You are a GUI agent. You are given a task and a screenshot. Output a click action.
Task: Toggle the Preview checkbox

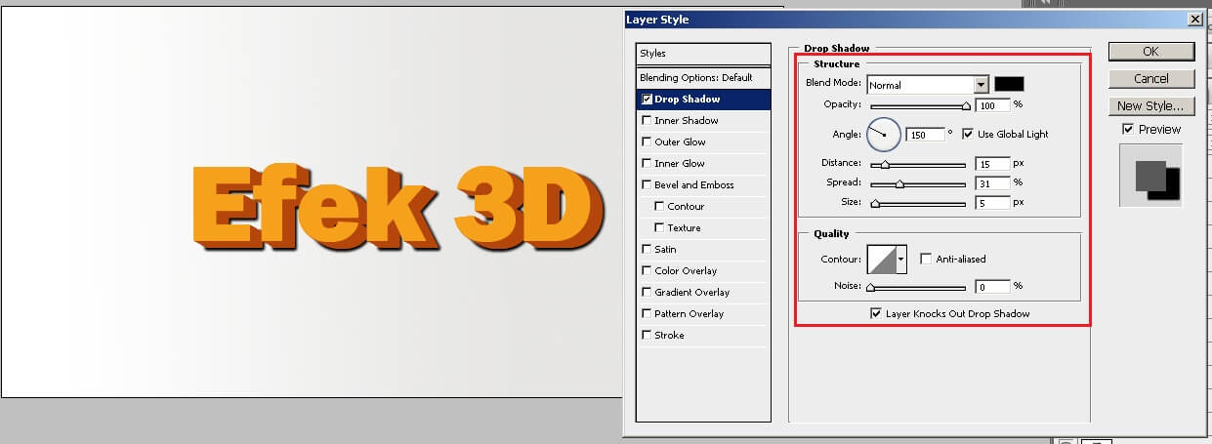(1128, 129)
